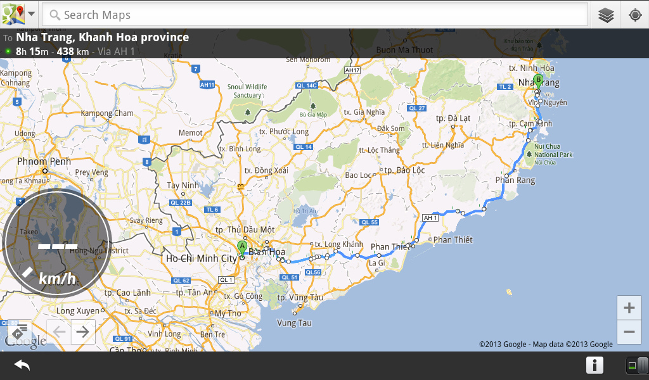
Task: Go to the previous route step
Action: [x=59, y=331]
